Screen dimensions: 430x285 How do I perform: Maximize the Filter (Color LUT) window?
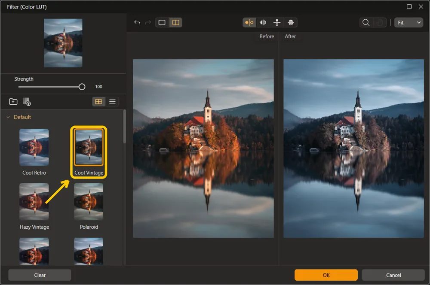click(x=409, y=6)
